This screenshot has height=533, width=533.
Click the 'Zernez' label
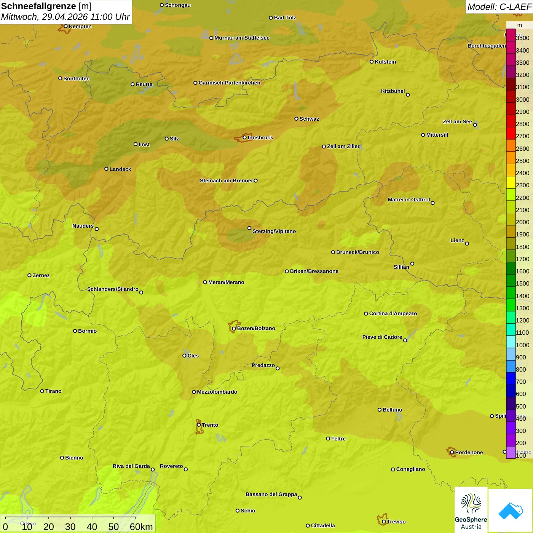click(x=41, y=275)
